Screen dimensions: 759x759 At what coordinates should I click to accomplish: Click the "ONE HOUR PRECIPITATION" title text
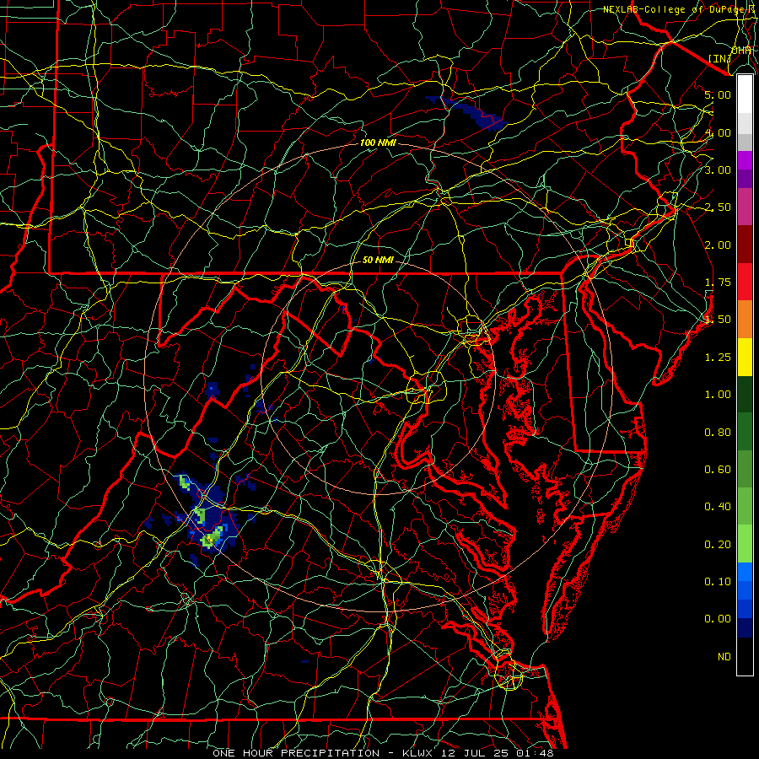pyautogui.click(x=296, y=753)
